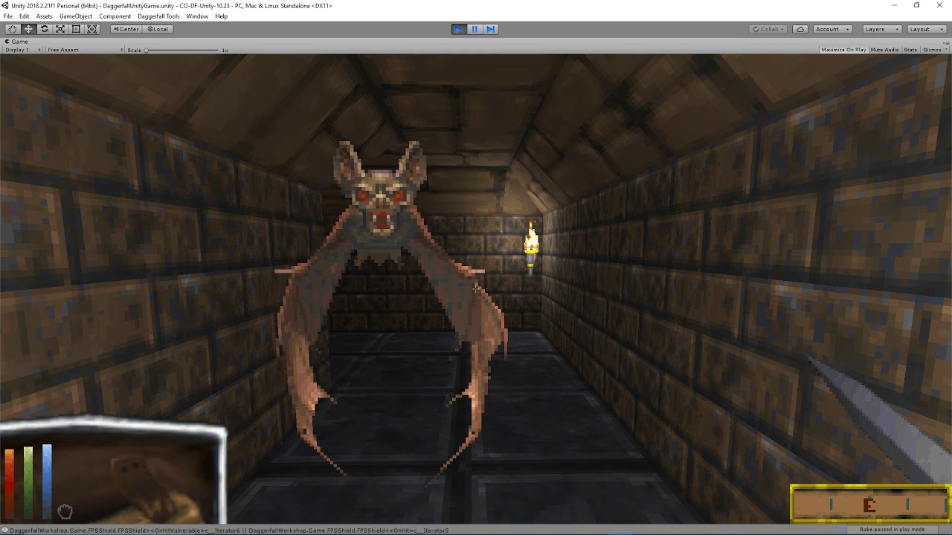The width and height of the screenshot is (952, 535).
Task: Toggle Gizmos button
Action: click(x=931, y=50)
